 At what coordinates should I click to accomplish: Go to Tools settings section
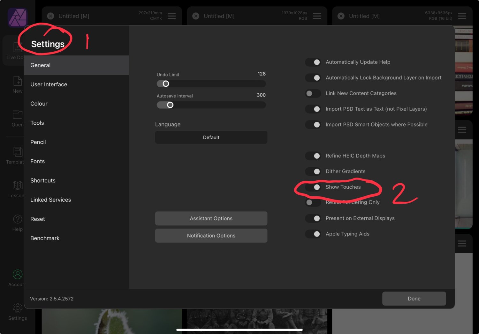point(77,123)
